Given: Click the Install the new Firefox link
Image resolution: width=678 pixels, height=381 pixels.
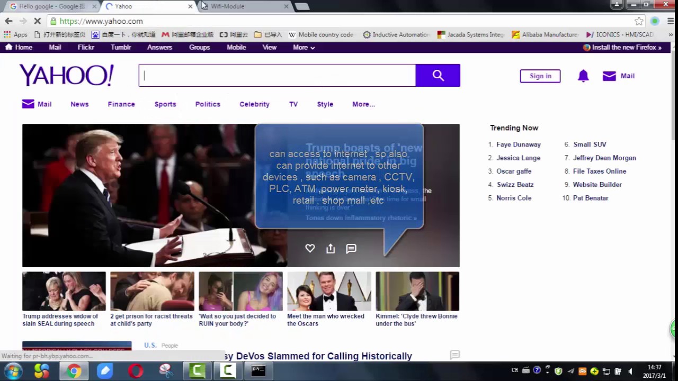Looking at the screenshot, I should 622,47.
